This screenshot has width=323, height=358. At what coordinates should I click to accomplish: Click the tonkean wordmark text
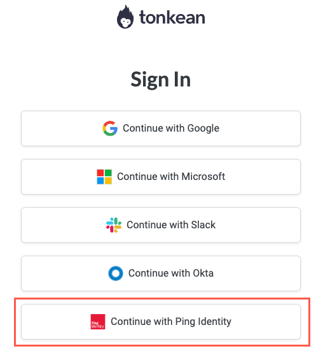[x=172, y=17]
